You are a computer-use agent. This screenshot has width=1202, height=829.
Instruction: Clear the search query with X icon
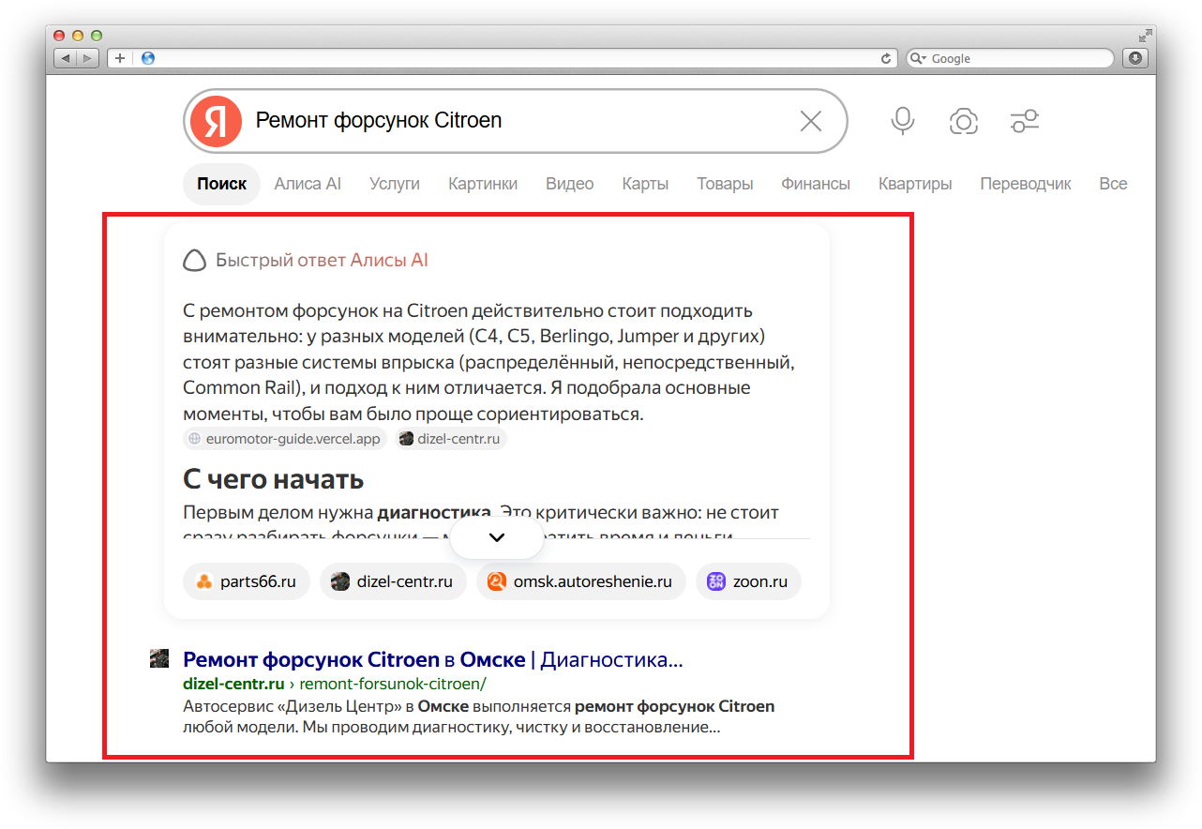(810, 121)
